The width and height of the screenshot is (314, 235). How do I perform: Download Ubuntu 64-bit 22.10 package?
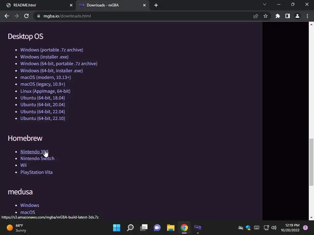coord(43,118)
